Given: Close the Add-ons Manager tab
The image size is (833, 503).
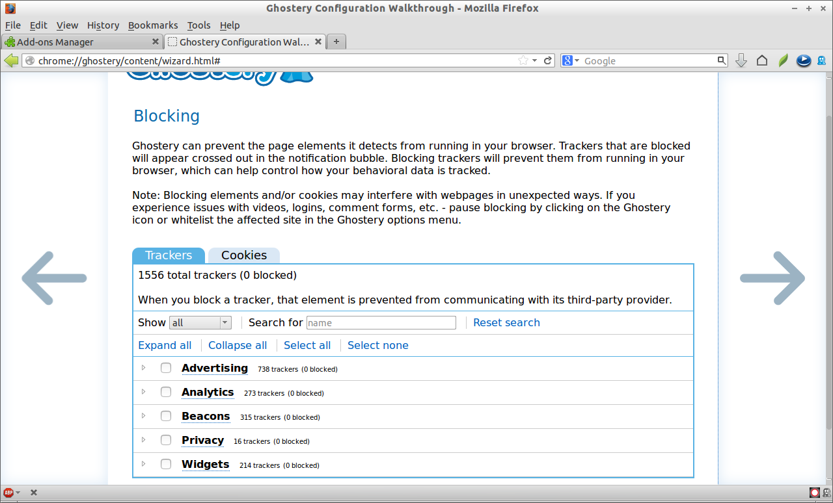Looking at the screenshot, I should tap(155, 42).
